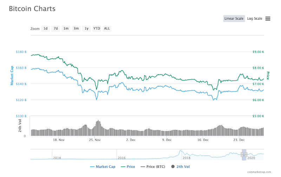
Task: Select Linear Scale button
Action: click(234, 19)
